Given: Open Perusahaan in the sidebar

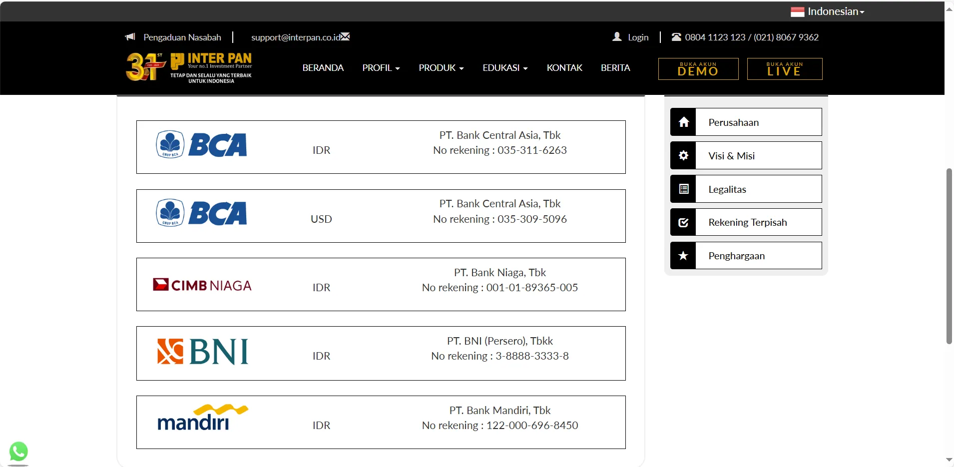Looking at the screenshot, I should (x=746, y=122).
